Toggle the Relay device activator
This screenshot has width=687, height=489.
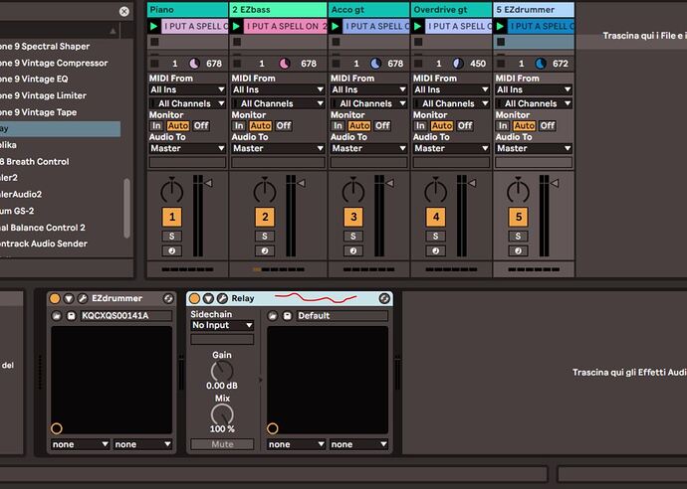click(x=194, y=298)
